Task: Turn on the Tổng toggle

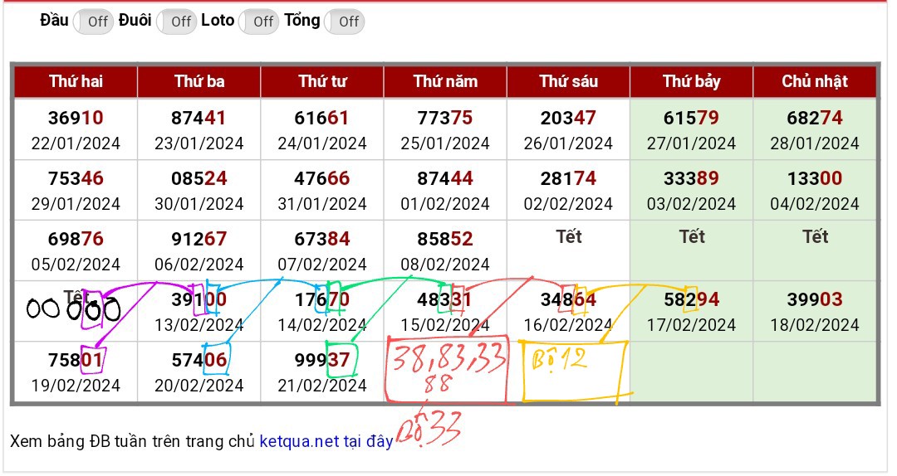Action: (x=344, y=22)
